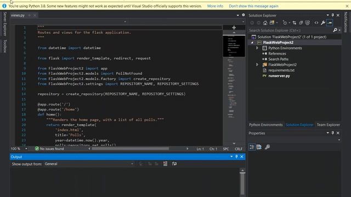This screenshot has height=197, width=351.
Task: Click the Search Solution Explorer input field
Action: click(x=290, y=30)
